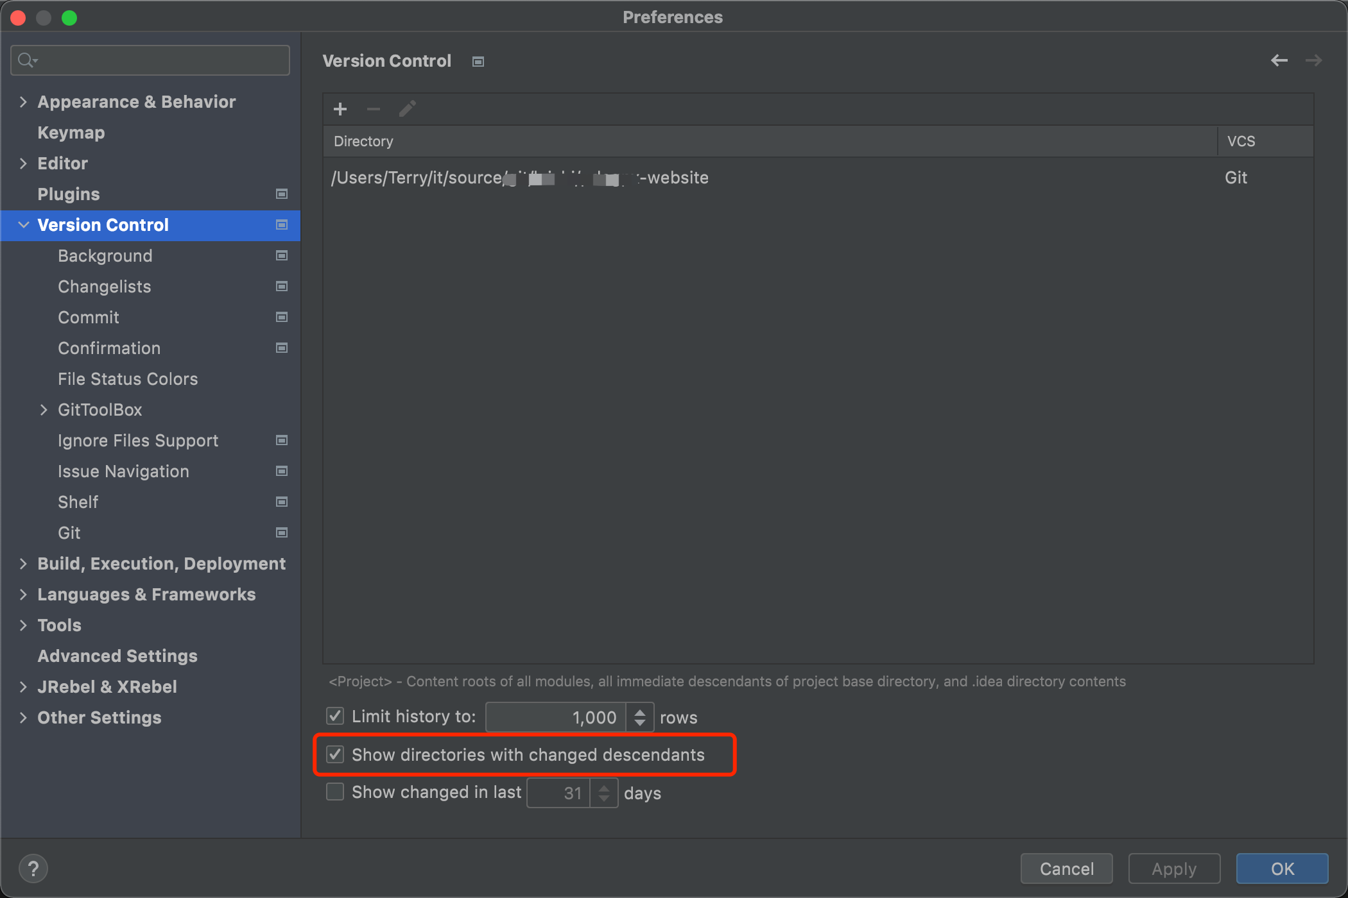
Task: Click the Version Control settings icon
Action: (480, 61)
